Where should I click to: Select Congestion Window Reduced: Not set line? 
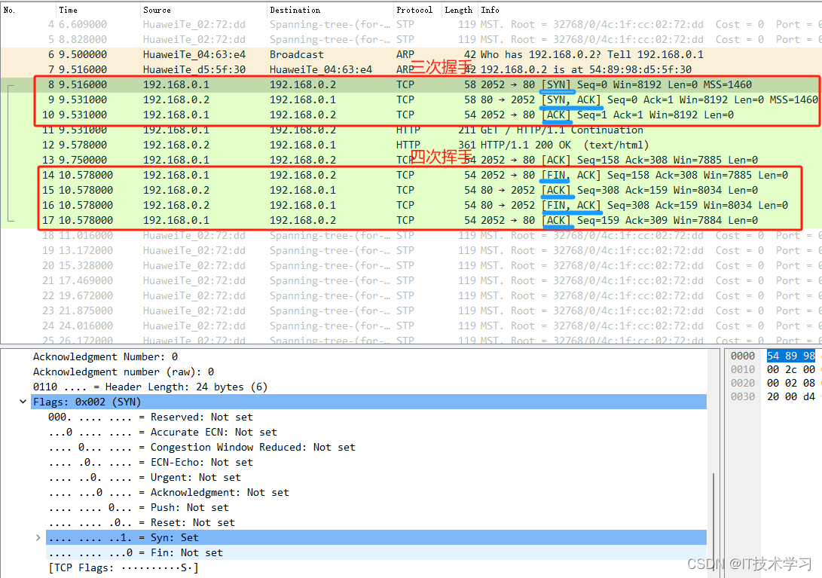pos(202,448)
